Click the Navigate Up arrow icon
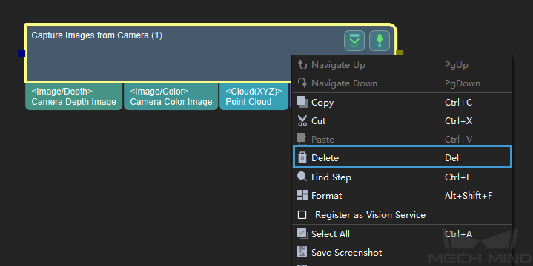This screenshot has height=266, width=533. tap(302, 64)
